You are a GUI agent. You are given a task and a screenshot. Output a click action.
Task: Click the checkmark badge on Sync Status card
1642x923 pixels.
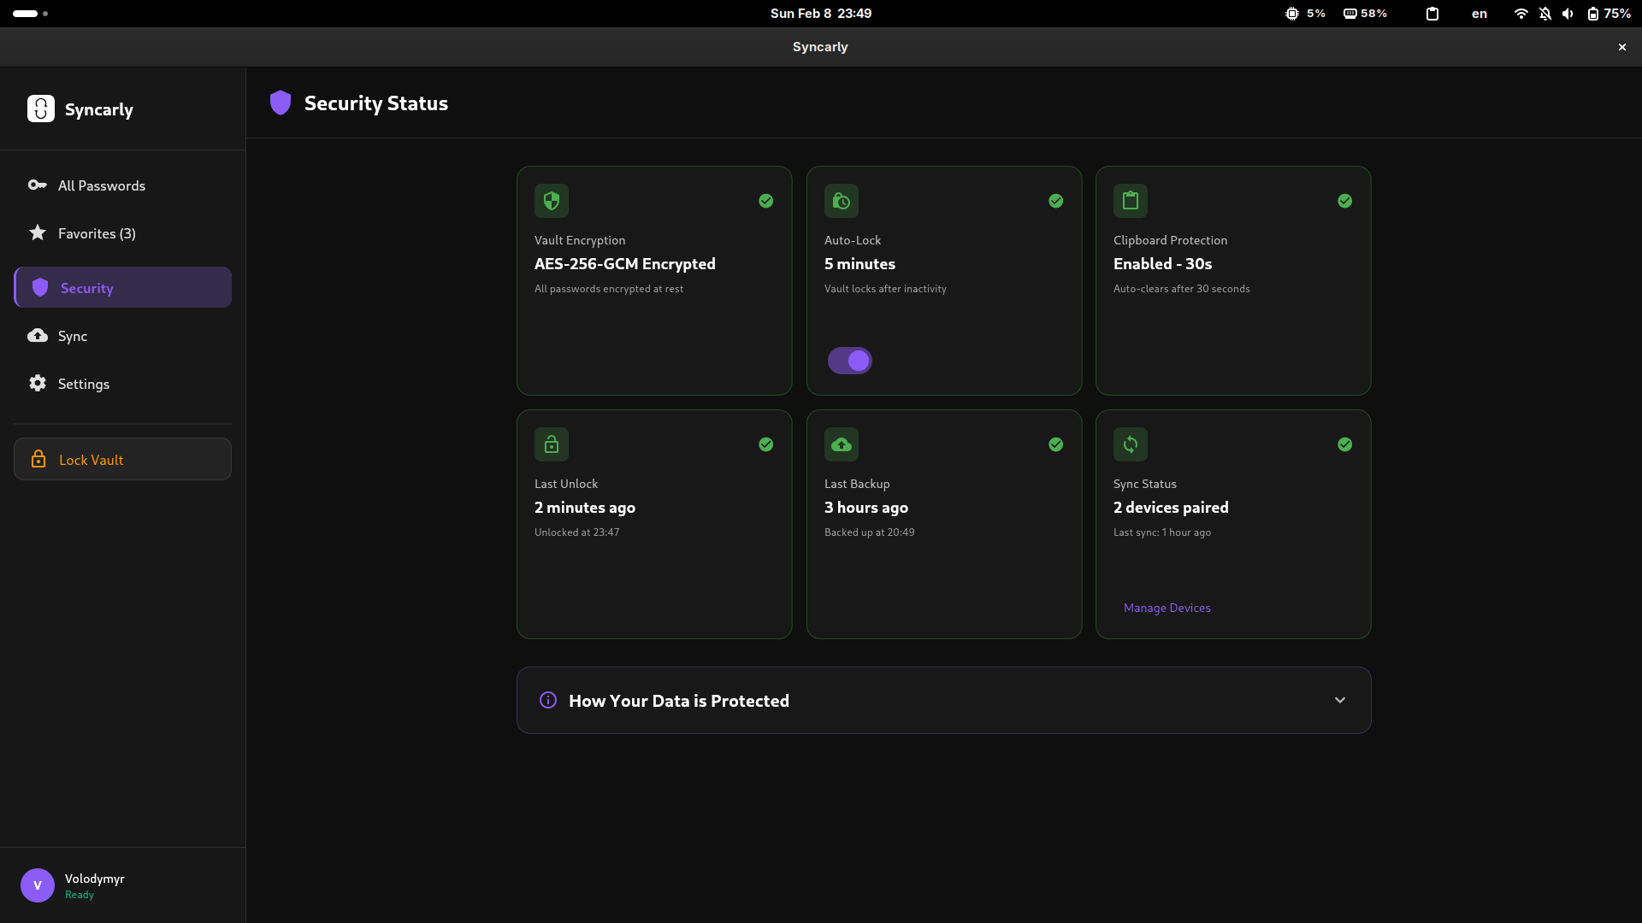pyautogui.click(x=1344, y=444)
